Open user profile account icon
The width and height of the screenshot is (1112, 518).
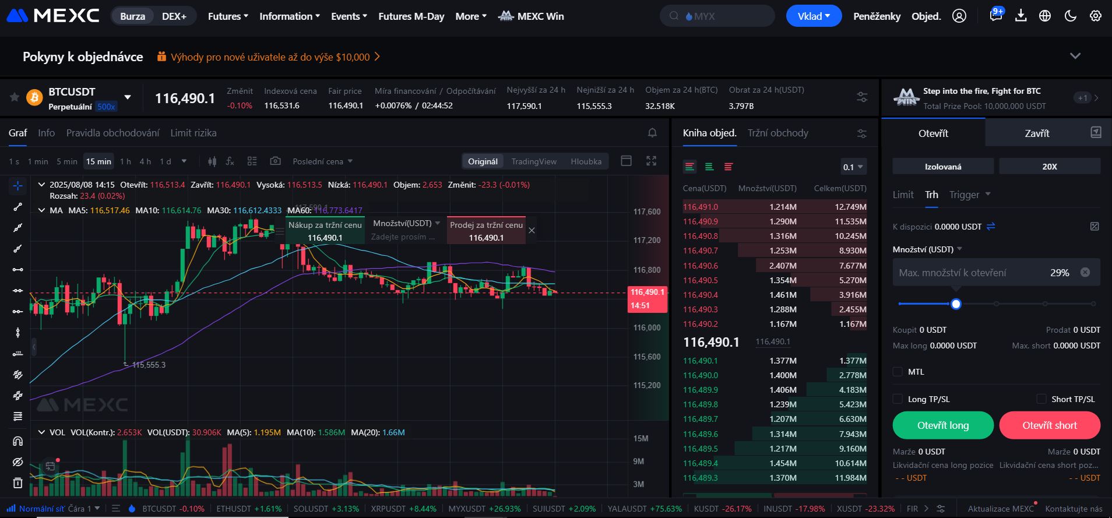(x=959, y=16)
